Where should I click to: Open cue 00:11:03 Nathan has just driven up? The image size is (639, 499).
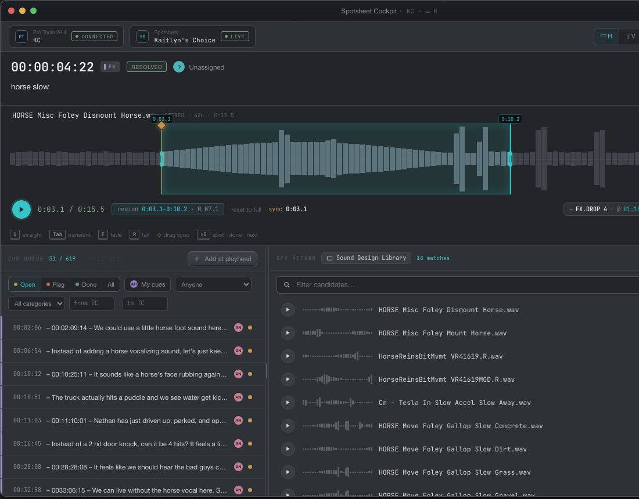[133, 421]
